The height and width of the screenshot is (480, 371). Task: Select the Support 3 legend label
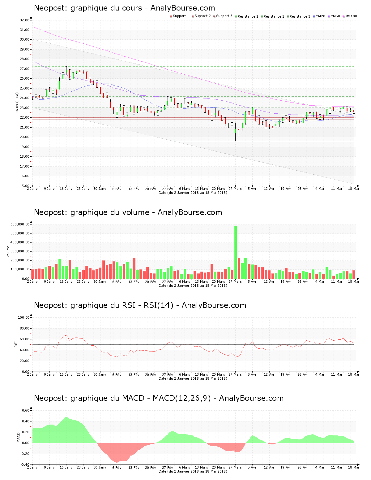tap(224, 16)
